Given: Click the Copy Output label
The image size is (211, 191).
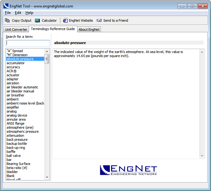Looking at the screenshot, I should point(21,20).
